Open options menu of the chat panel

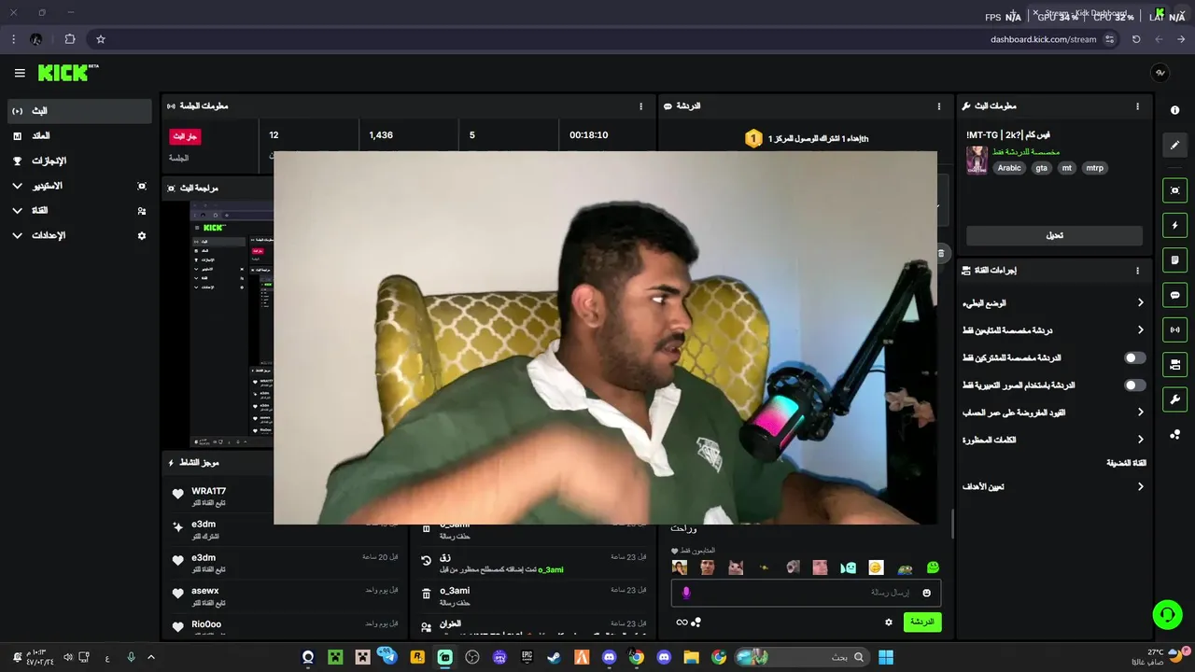pos(939,106)
